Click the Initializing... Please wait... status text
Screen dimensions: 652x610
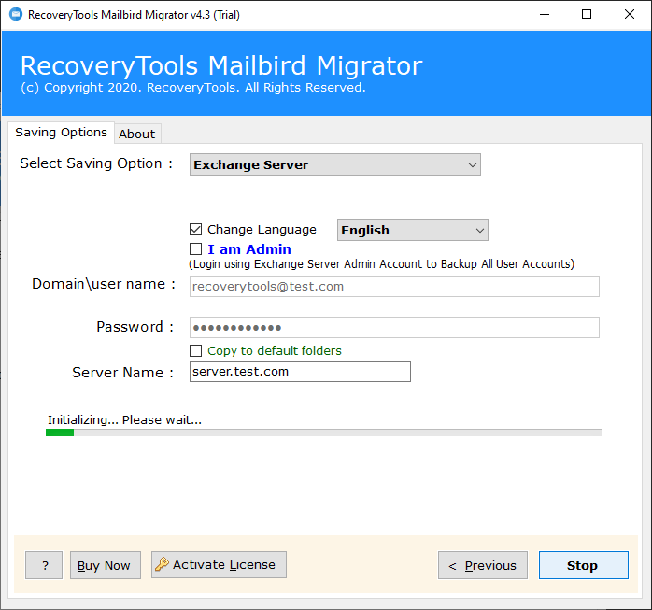pyautogui.click(x=124, y=420)
